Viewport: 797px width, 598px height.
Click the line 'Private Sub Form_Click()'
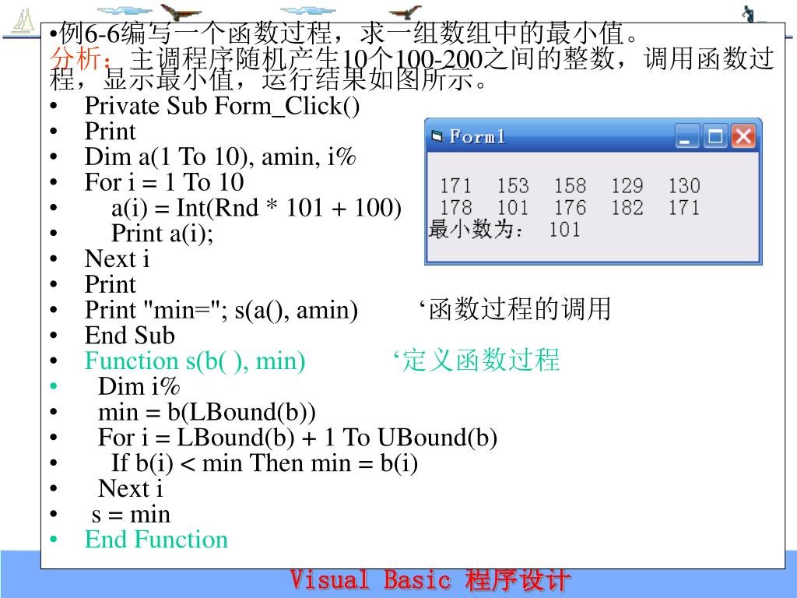pos(222,106)
